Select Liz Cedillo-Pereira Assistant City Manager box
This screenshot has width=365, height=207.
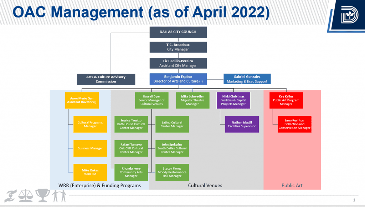(x=178, y=63)
